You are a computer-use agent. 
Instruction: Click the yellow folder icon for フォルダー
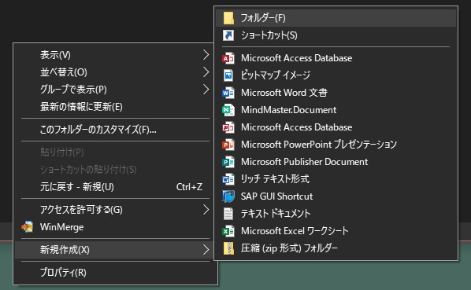pyautogui.click(x=228, y=18)
